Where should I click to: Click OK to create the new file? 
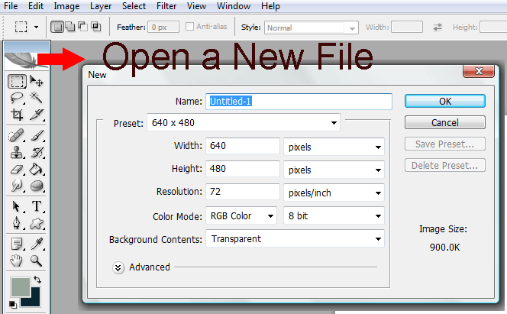(445, 101)
